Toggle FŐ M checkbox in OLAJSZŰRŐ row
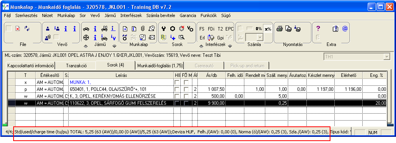This screenshot has width=396, height=143. 187,89
